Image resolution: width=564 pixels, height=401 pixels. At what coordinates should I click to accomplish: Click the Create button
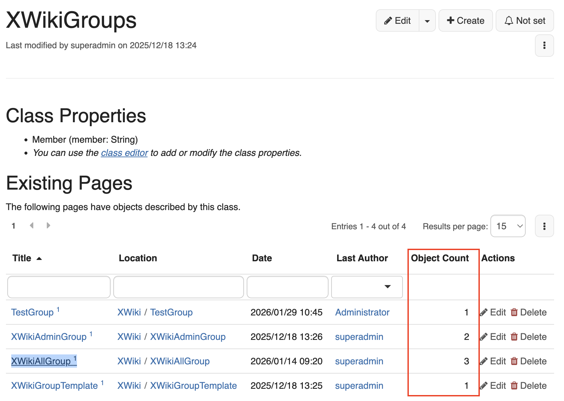coord(466,20)
